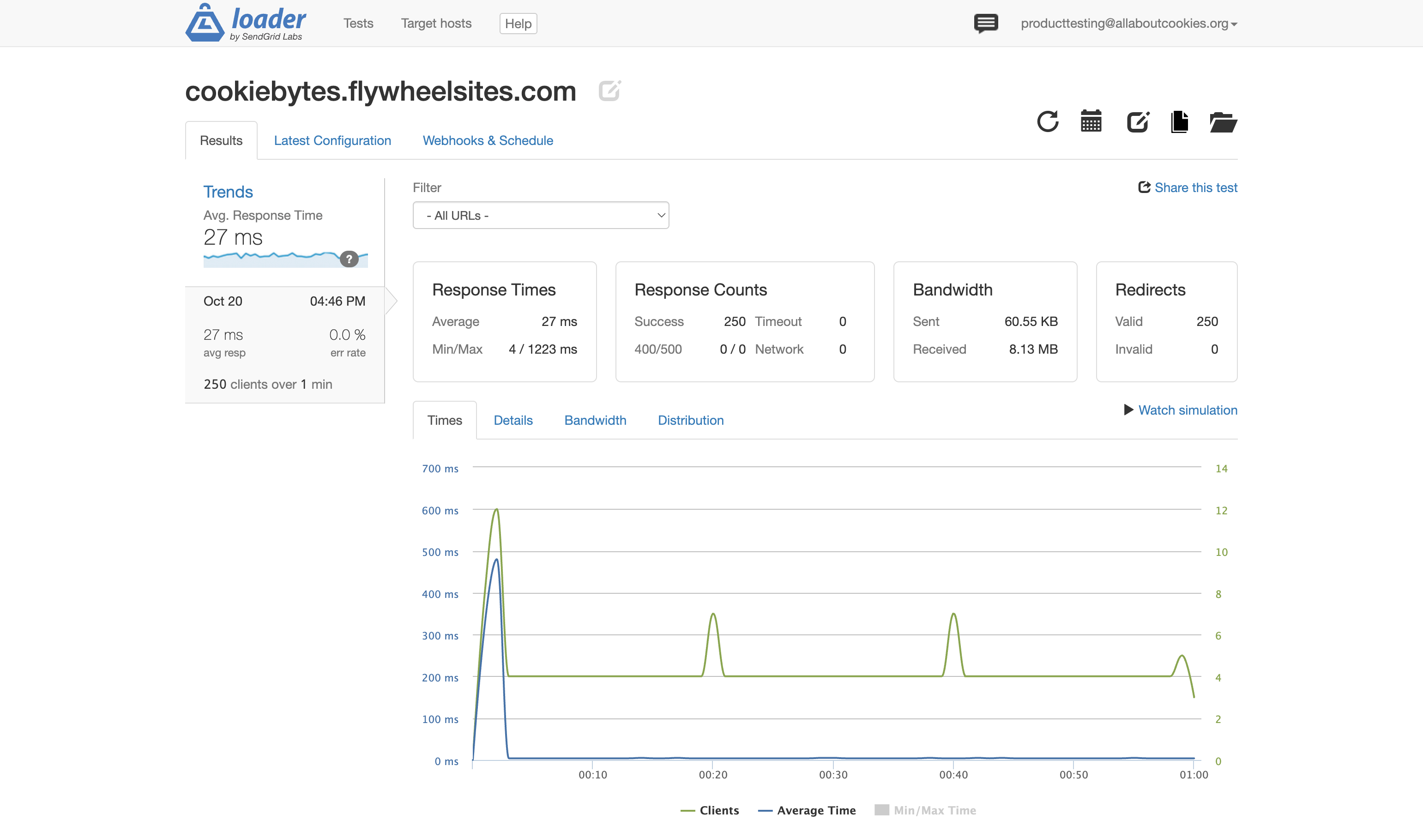The image size is (1423, 838).
Task: Archive this test
Action: (1223, 122)
